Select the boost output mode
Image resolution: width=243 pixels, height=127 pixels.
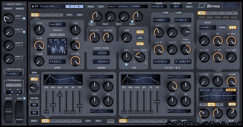click(231, 90)
